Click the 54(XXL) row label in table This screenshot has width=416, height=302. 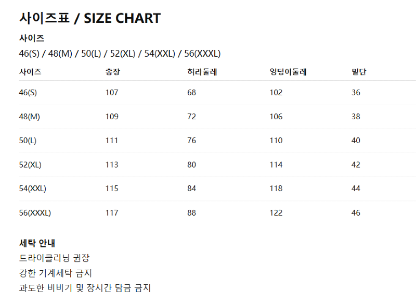(x=32, y=188)
